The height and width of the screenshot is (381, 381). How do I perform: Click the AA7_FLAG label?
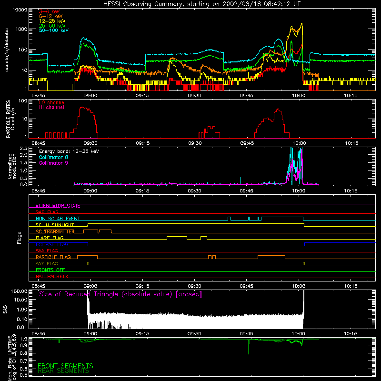47,263
